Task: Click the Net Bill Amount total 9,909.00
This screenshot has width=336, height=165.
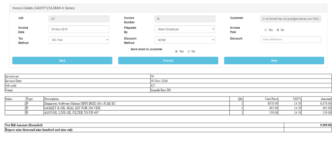Action: [326, 125]
